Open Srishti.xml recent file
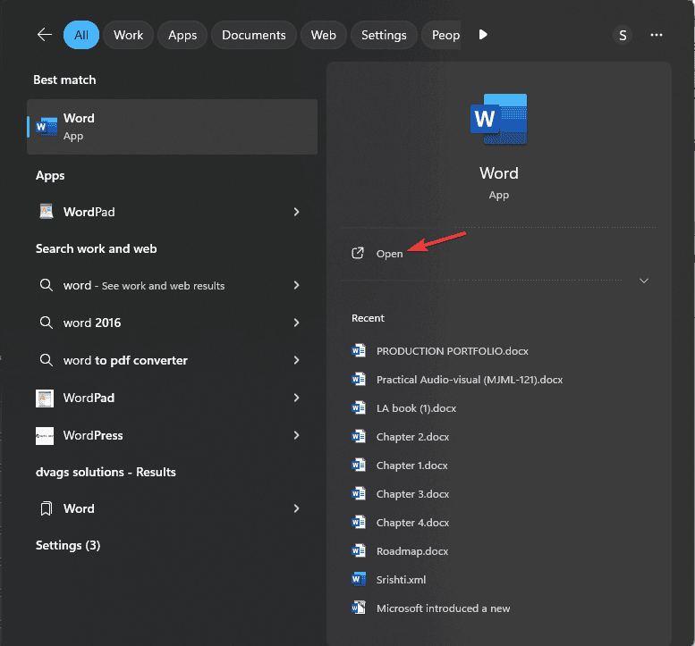This screenshot has height=646, width=695. click(401, 580)
